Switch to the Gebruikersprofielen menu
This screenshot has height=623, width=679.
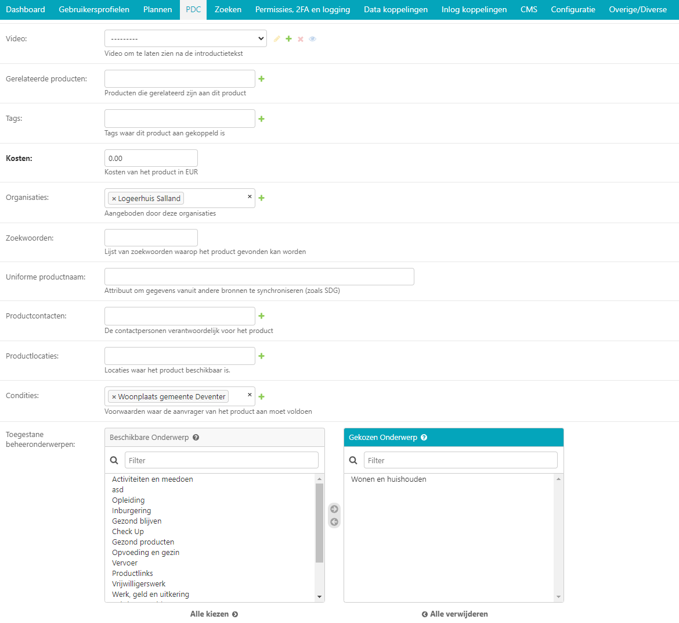pos(94,10)
